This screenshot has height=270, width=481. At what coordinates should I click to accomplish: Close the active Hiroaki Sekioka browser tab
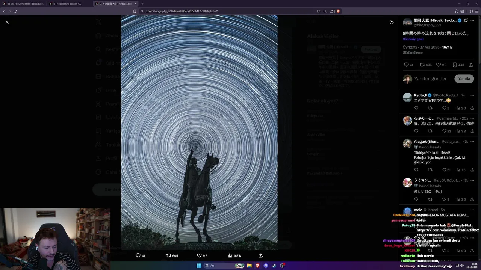[135, 4]
